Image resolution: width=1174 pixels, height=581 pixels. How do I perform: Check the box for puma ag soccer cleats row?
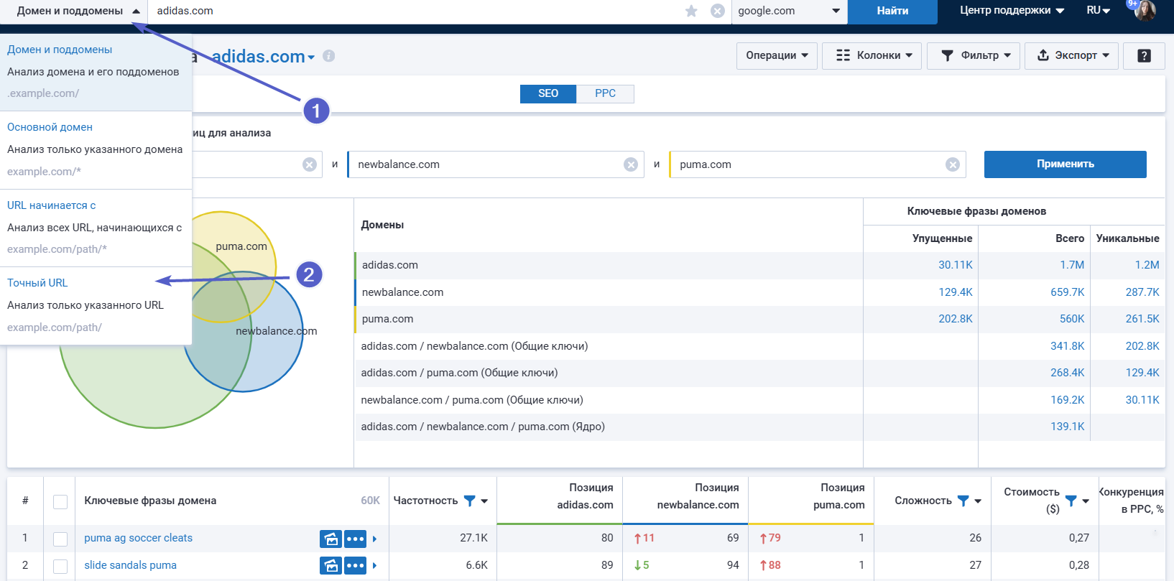click(60, 539)
